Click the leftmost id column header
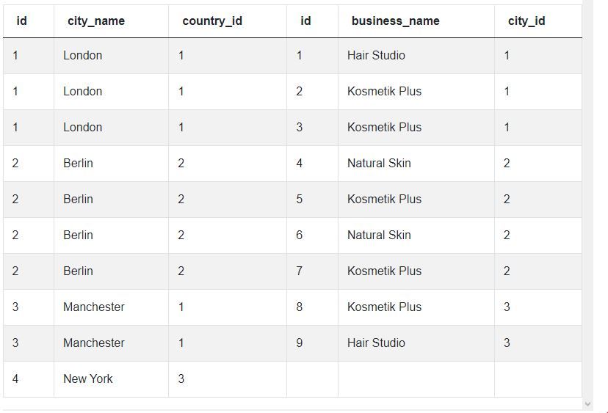 click(21, 21)
